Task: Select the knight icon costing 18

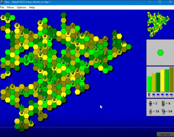Action: click(x=150, y=111)
